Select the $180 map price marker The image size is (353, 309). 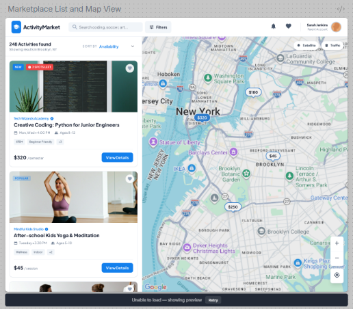(x=253, y=92)
